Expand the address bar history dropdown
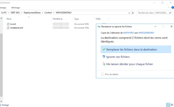The height and width of the screenshot is (107, 174). tap(129, 13)
